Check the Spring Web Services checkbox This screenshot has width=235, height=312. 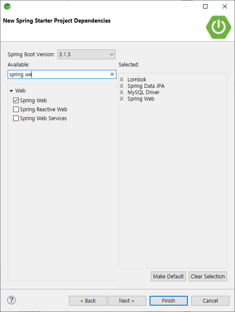click(16, 118)
